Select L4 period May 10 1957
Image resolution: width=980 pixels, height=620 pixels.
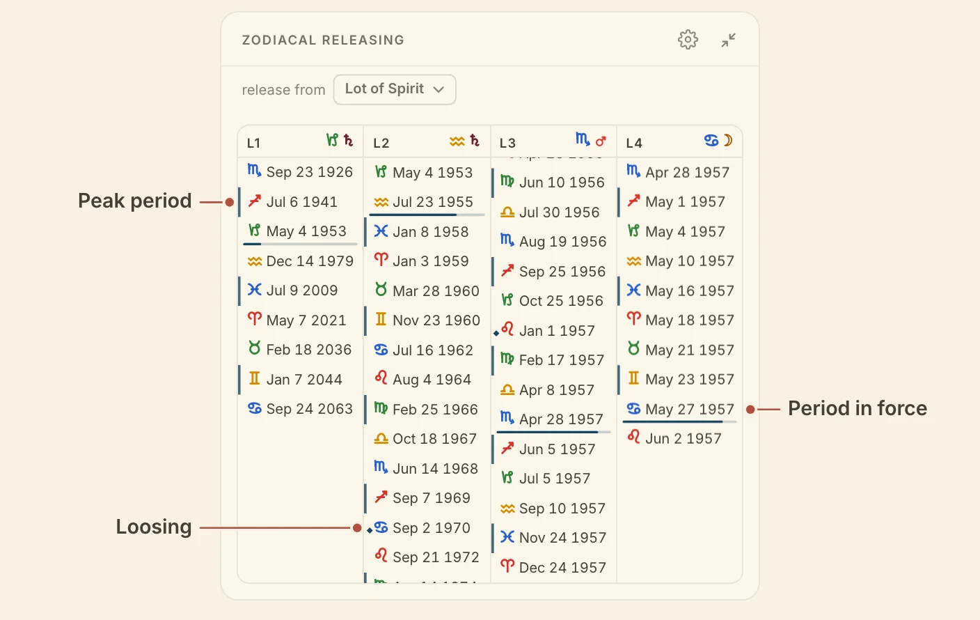[680, 261]
